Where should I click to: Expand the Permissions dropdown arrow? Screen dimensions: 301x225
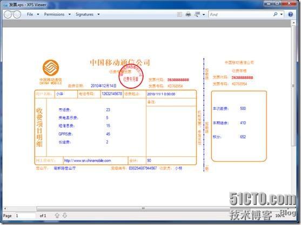click(x=70, y=15)
